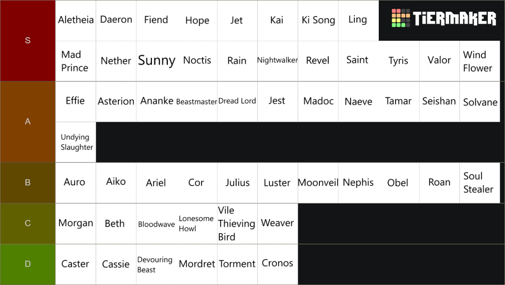
Task: Click the Mordret tile in D tier
Action: pos(197,264)
